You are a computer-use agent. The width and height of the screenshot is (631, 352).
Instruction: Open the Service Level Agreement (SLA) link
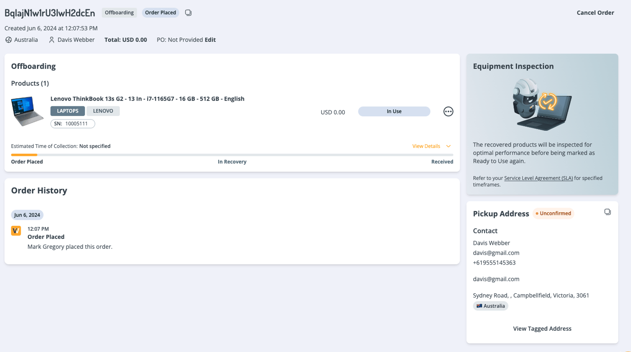(x=538, y=178)
